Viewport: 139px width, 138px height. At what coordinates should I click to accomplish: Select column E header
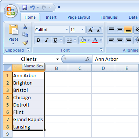(127, 68)
